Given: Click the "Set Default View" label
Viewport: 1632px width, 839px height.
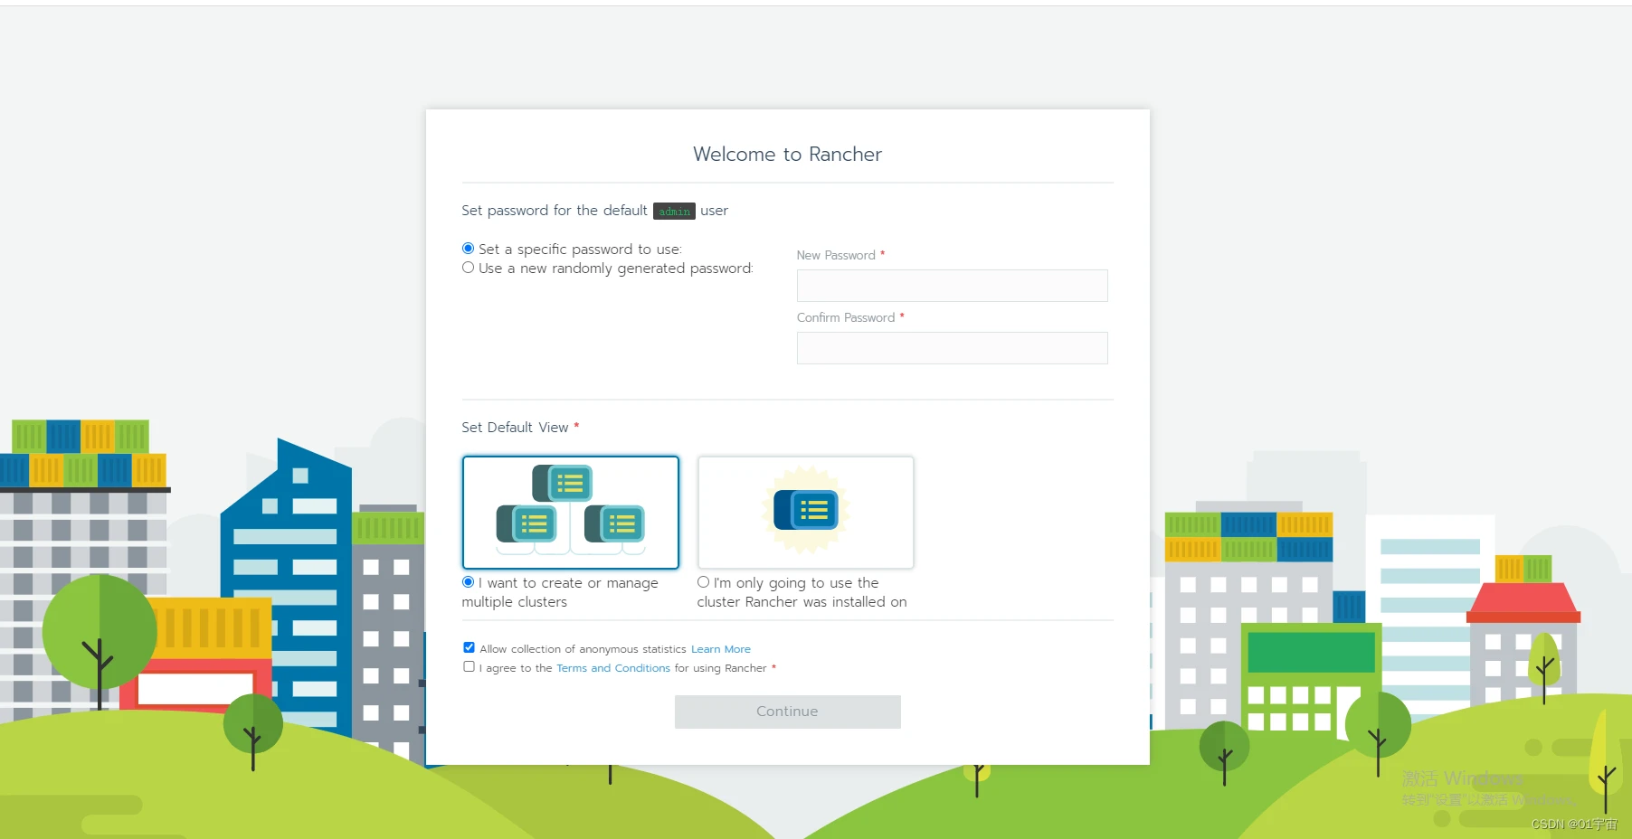Looking at the screenshot, I should click(515, 428).
